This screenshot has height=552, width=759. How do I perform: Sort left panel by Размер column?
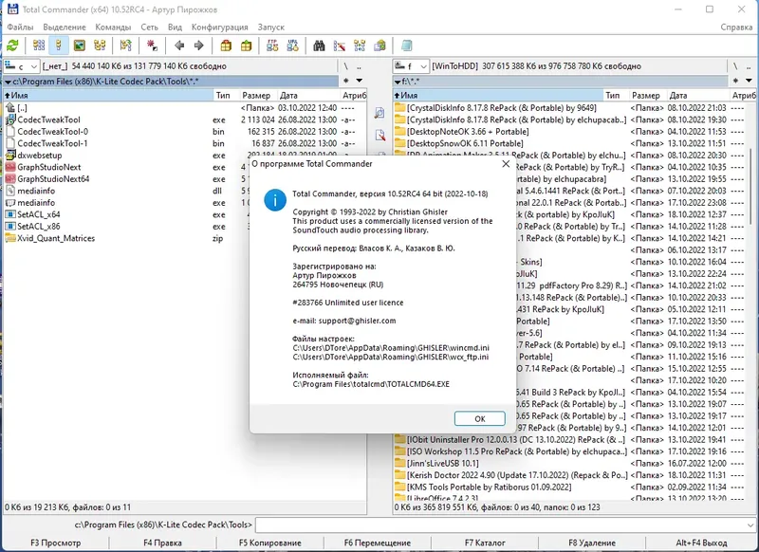coord(256,95)
